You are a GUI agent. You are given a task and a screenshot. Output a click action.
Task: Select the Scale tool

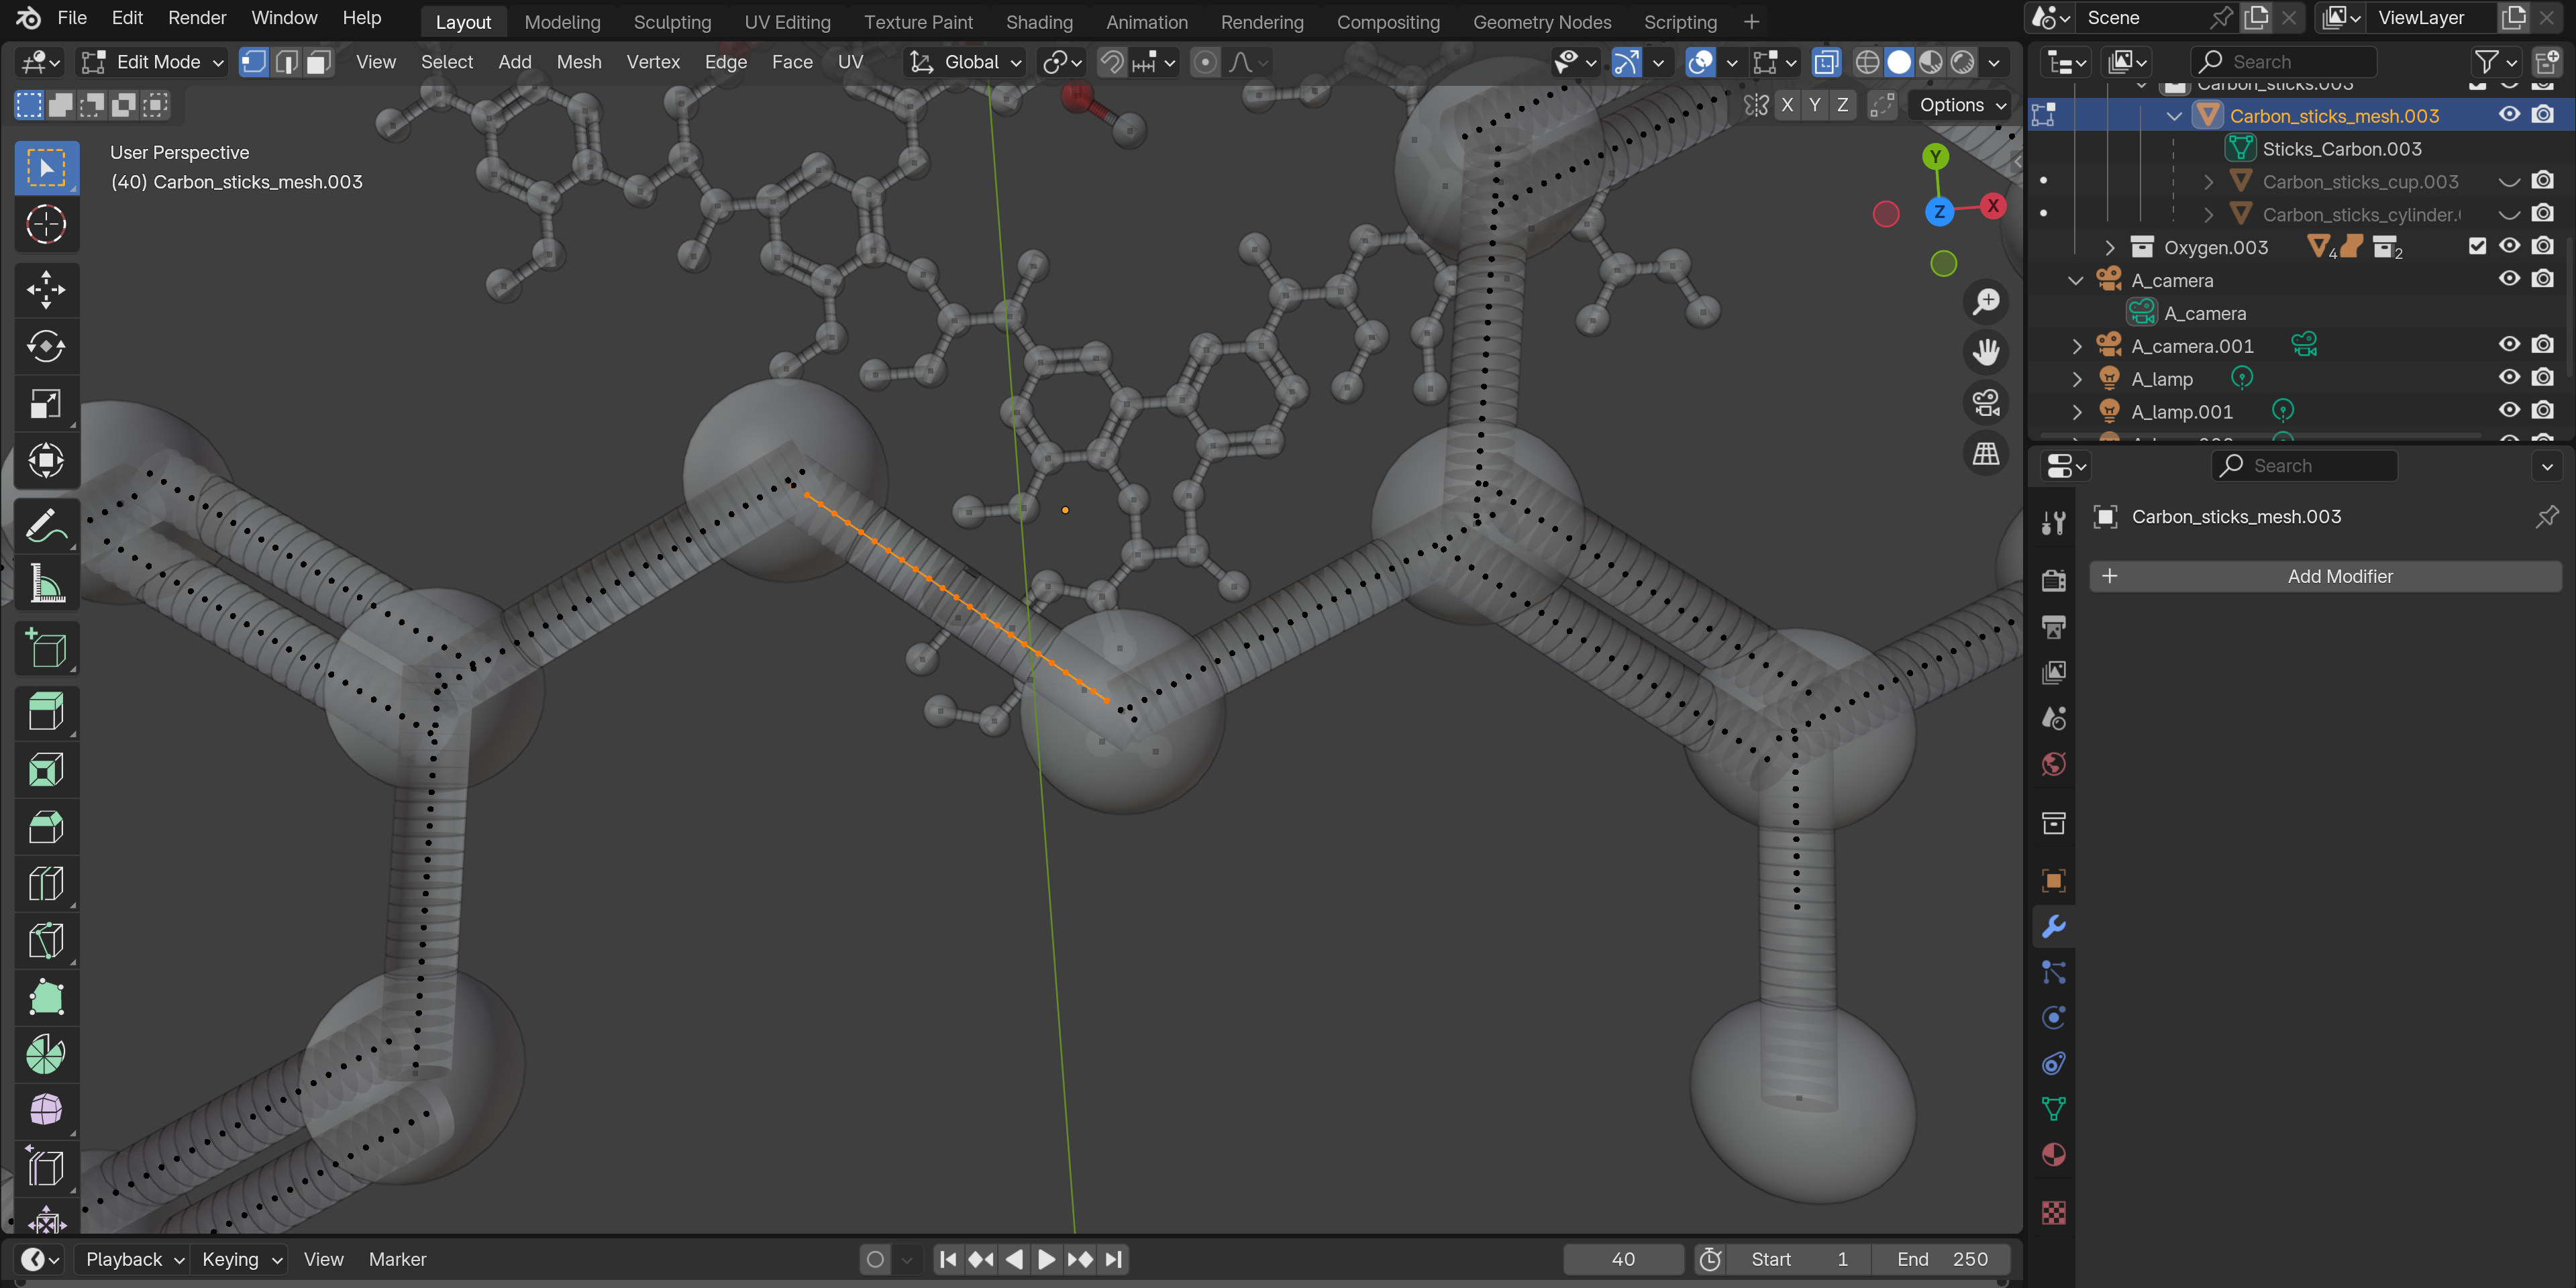tap(46, 404)
